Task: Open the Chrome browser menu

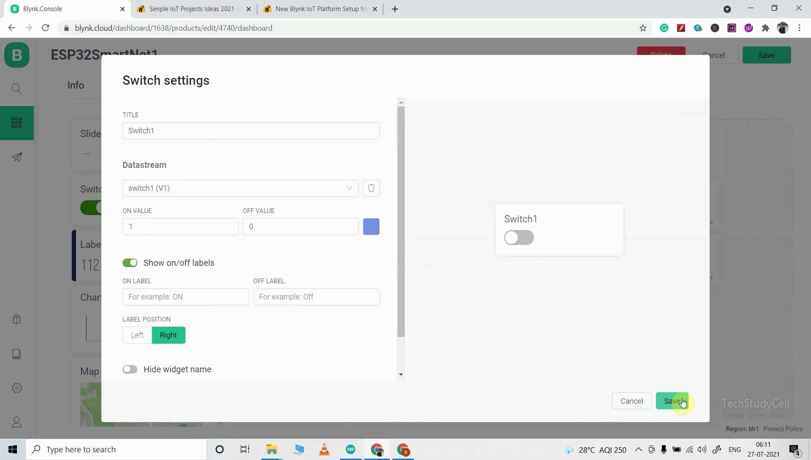Action: [x=800, y=28]
